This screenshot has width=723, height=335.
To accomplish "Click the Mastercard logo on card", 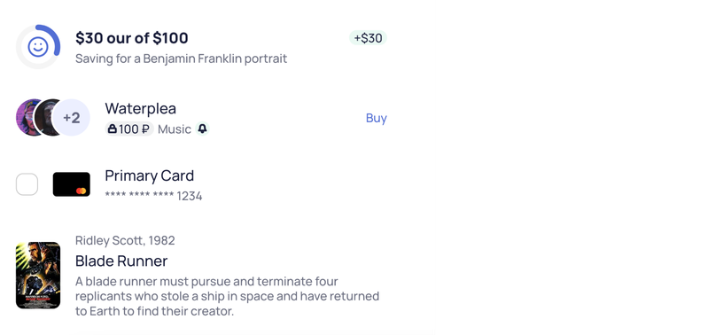I will point(82,191).
